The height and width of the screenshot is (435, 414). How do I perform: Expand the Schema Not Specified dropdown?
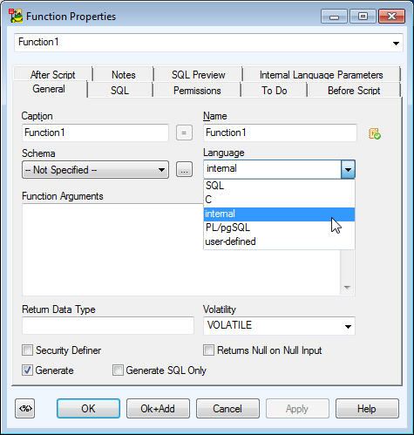pos(95,170)
